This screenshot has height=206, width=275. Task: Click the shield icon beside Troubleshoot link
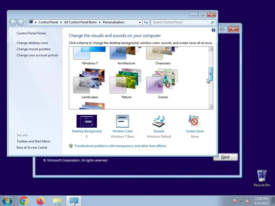pos(71,146)
